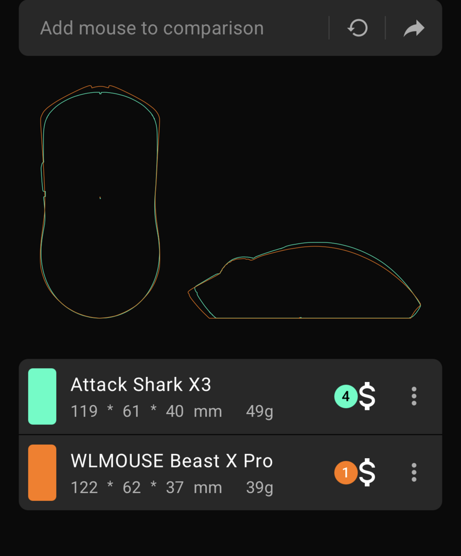Click the 39g weight label
The image size is (461, 556).
point(259,488)
